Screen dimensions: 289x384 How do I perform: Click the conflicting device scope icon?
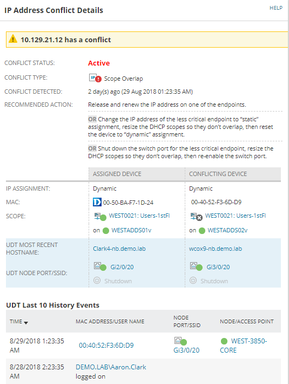click(197, 217)
